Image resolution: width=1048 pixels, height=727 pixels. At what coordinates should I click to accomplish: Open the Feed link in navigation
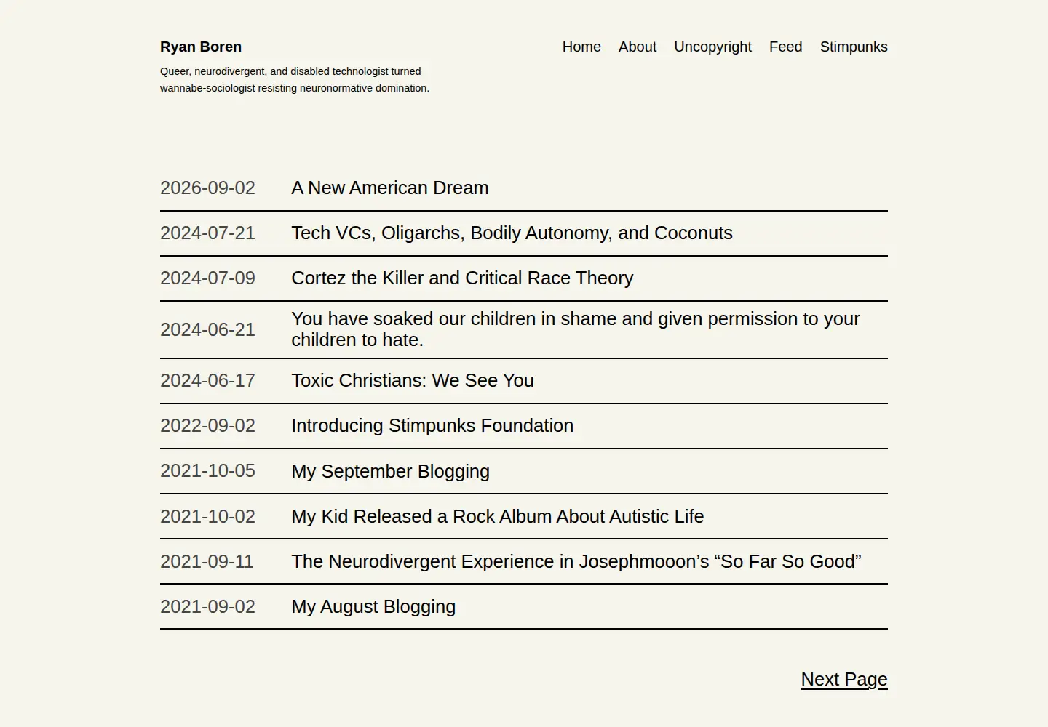tap(785, 47)
